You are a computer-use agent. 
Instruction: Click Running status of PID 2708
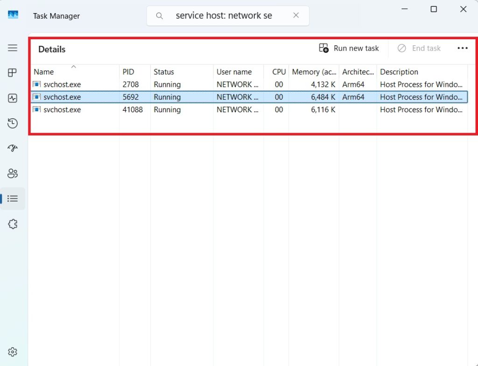167,85
